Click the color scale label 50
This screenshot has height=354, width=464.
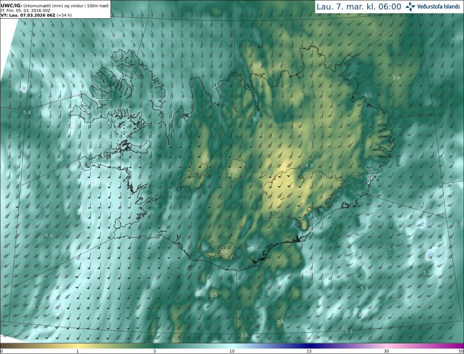461,351
